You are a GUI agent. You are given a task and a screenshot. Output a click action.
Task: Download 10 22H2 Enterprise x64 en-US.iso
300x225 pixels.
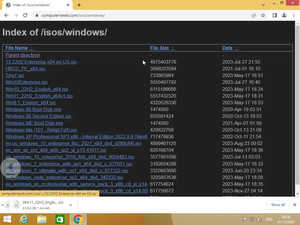point(41,62)
